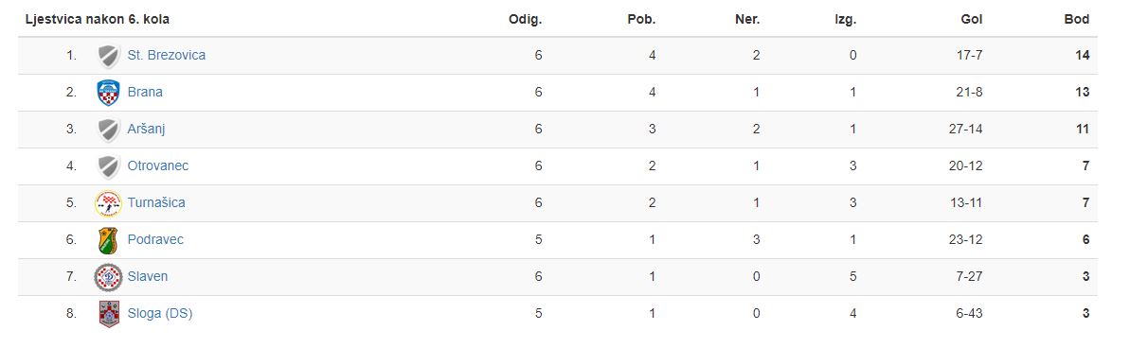
Task: Open the Otrovanec team link
Action: [x=158, y=166]
